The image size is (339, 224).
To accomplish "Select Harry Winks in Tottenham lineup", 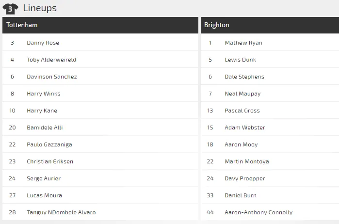I will (44, 94).
